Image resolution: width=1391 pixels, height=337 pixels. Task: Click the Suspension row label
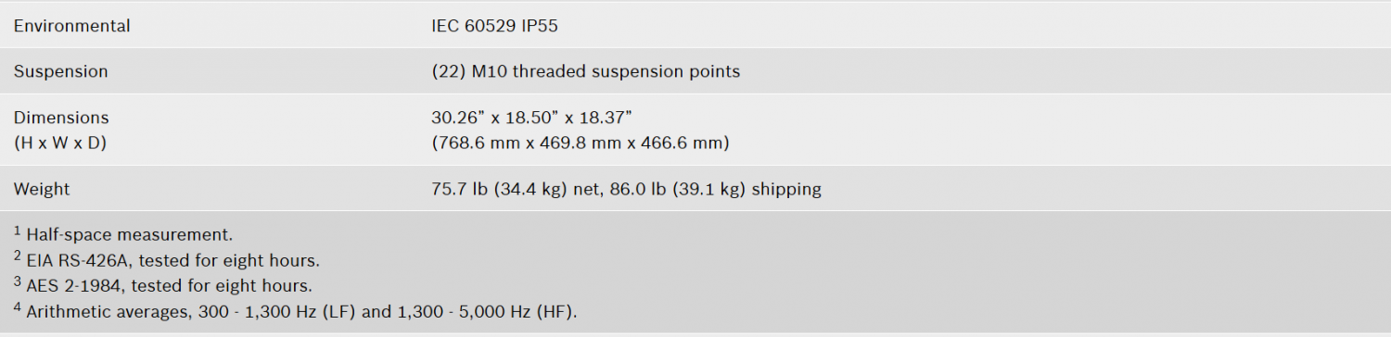pyautogui.click(x=60, y=71)
